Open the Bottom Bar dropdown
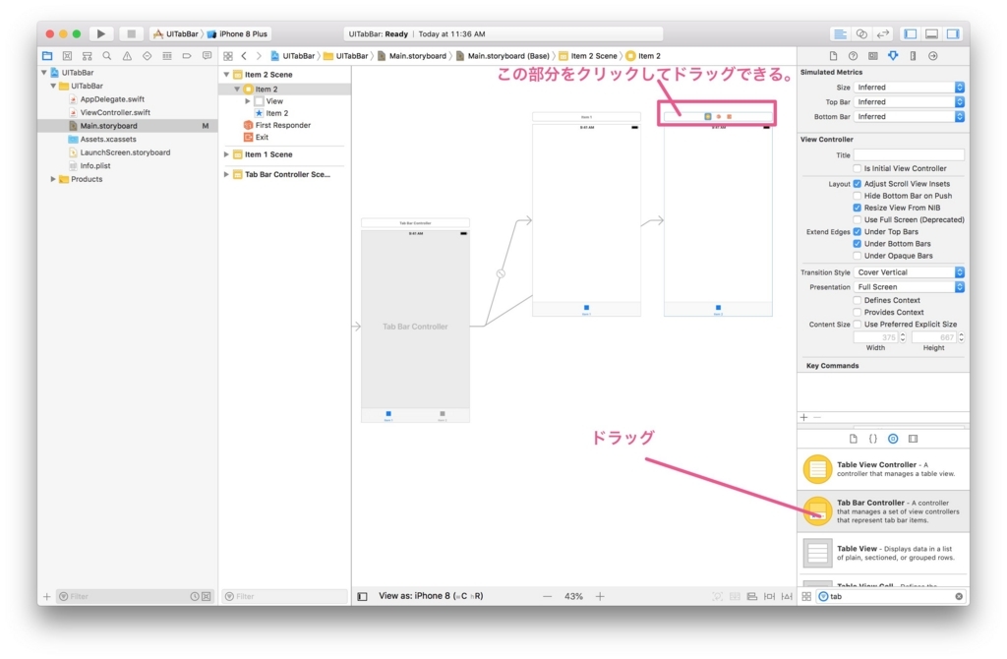Screen dimensions: 1007x659 tap(909, 117)
